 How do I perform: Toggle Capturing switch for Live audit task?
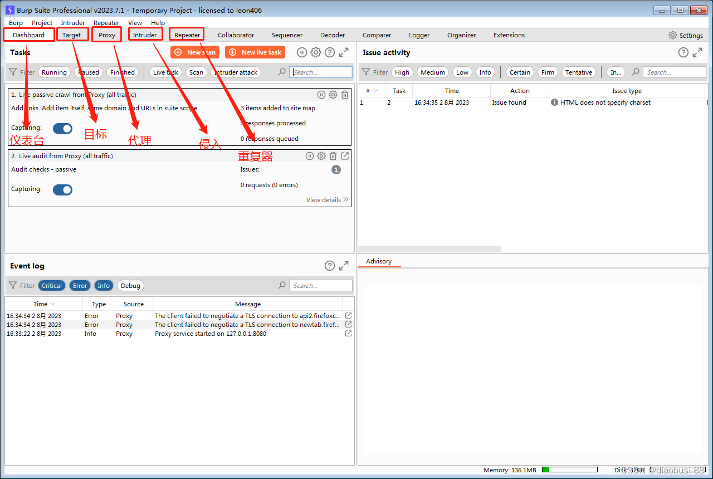(63, 190)
